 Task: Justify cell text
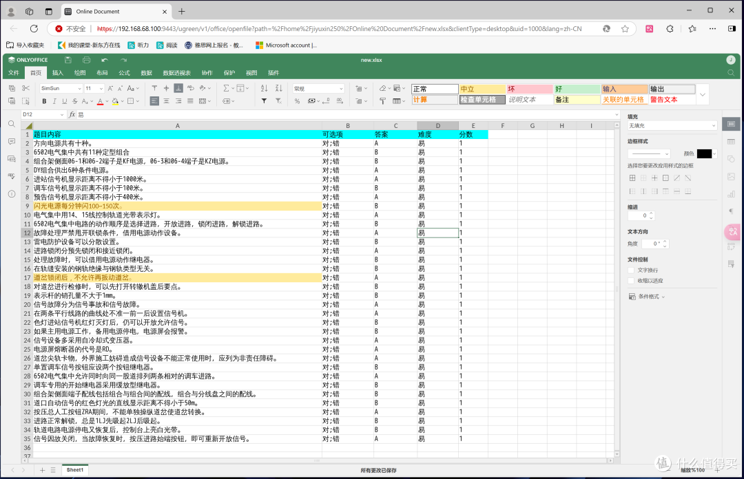(x=190, y=101)
